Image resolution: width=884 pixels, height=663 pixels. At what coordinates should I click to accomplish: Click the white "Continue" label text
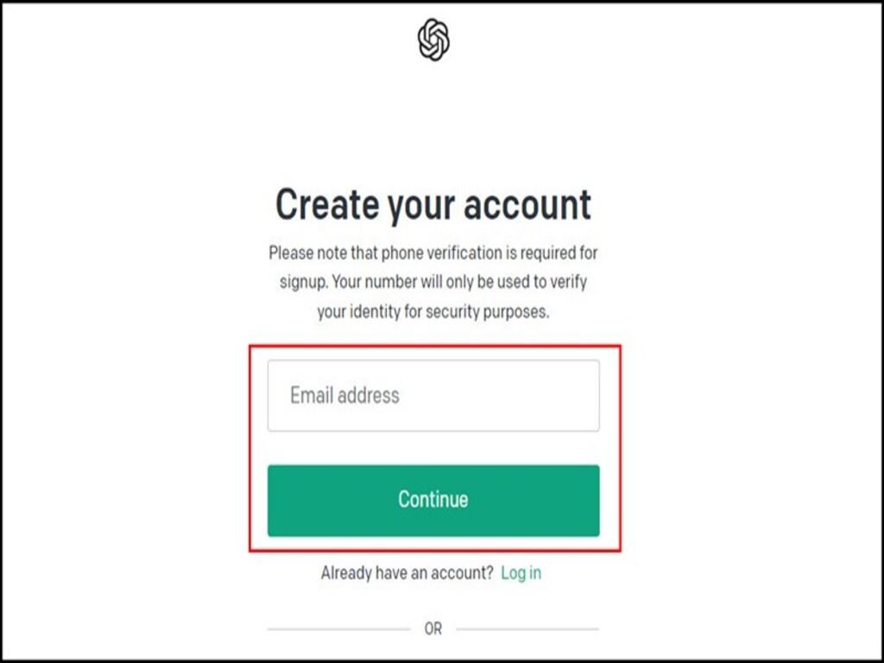(433, 499)
